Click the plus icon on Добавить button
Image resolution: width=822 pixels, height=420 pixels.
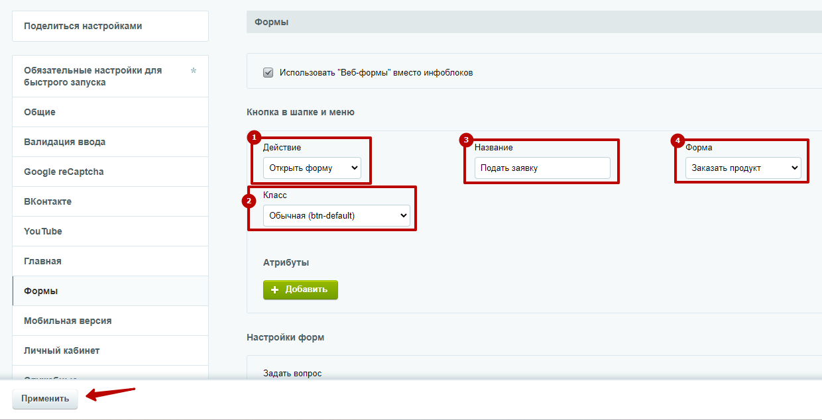(x=275, y=289)
